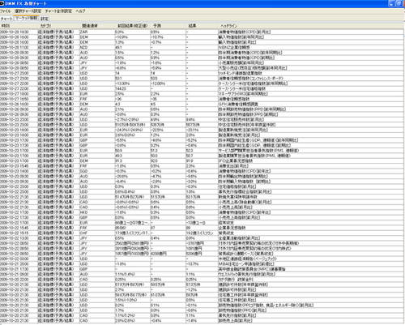Viewport: 405px width, 325px height.
Task: Select the NBNZ企業信頼感 headline
Action: 234,47
